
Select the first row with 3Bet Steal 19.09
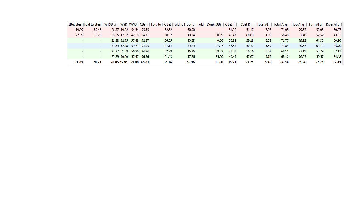pos(204,30)
